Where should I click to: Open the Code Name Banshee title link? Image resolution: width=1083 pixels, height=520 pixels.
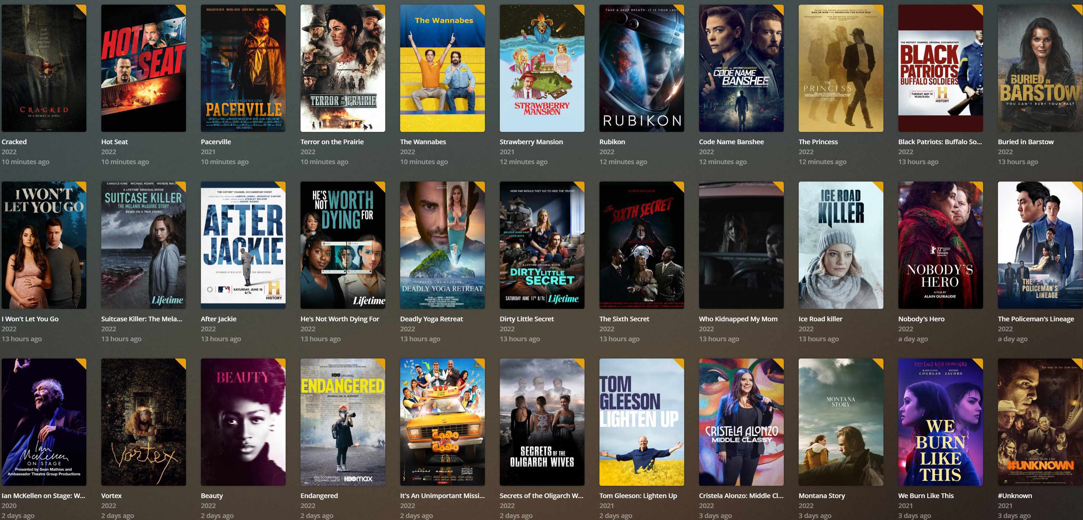[x=731, y=142]
